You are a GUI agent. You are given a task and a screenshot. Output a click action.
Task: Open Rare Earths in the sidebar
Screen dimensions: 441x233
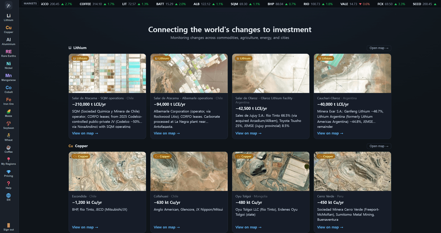click(9, 53)
